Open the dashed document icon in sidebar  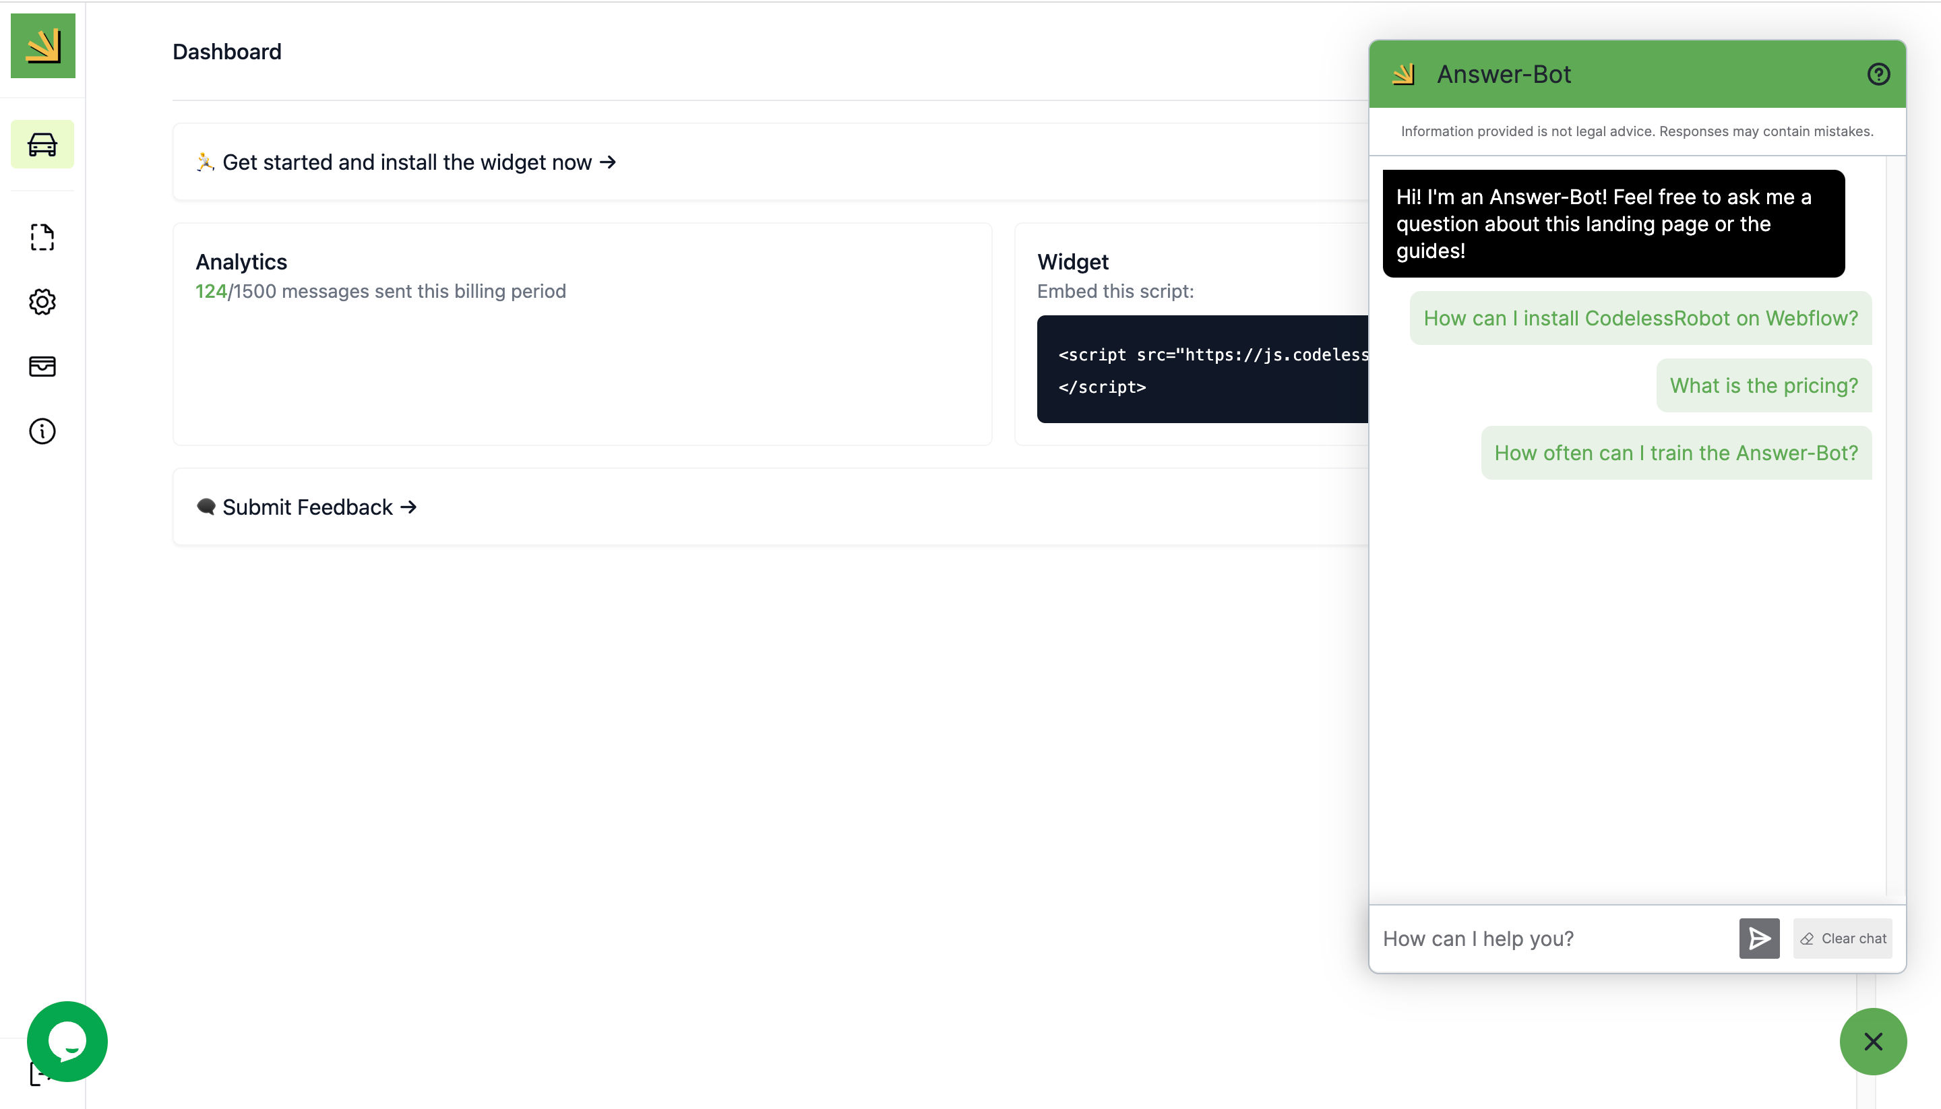click(42, 238)
